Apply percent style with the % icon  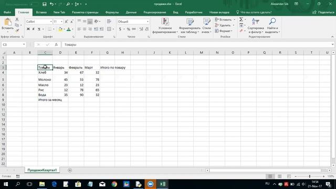(128, 29)
